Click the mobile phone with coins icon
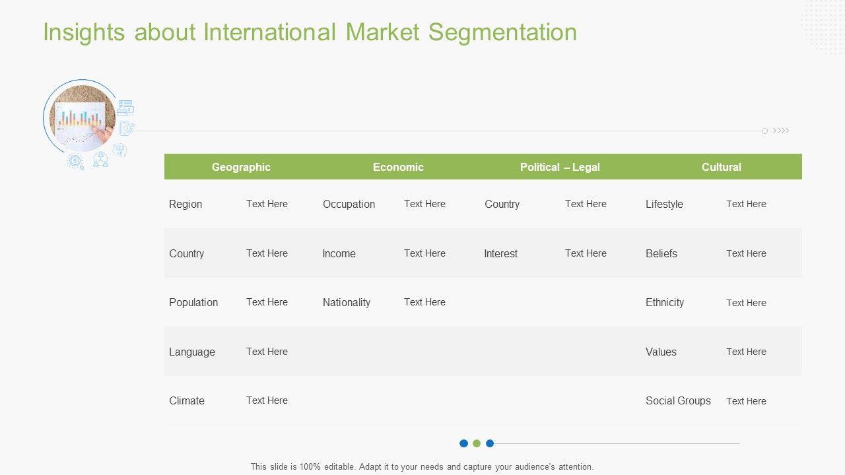This screenshot has height=475, width=845. pyautogui.click(x=127, y=129)
